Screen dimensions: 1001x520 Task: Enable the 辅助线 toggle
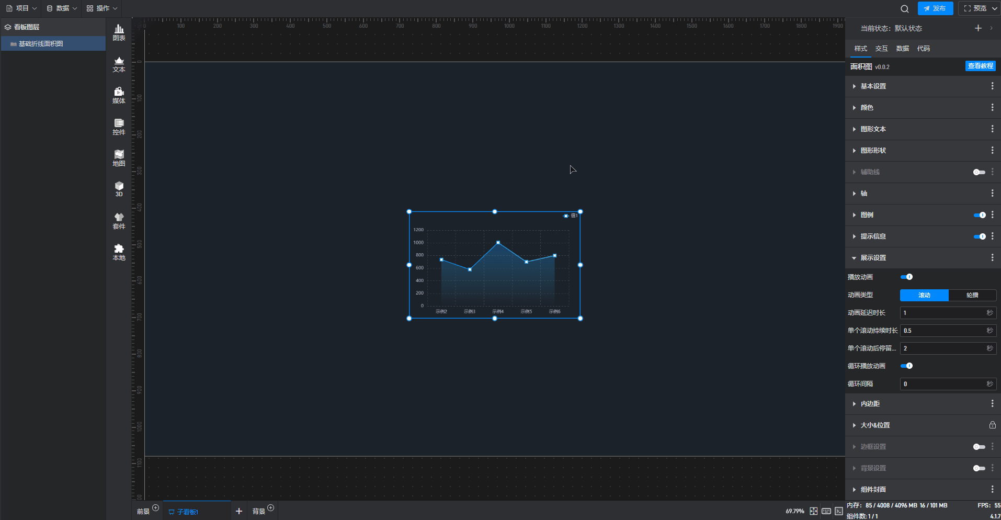point(979,172)
